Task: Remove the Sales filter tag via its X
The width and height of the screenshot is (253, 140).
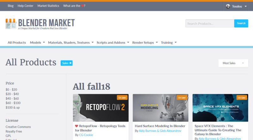Action: 70,63
